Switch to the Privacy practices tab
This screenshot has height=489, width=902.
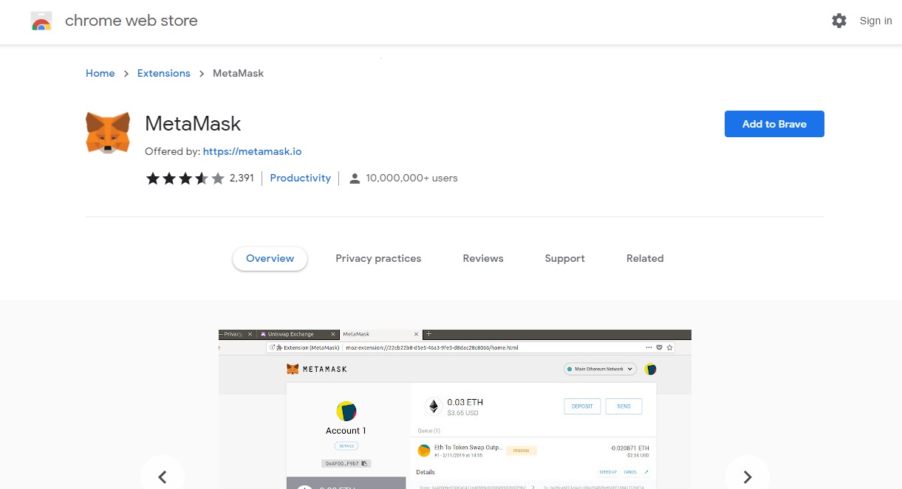[x=378, y=258]
